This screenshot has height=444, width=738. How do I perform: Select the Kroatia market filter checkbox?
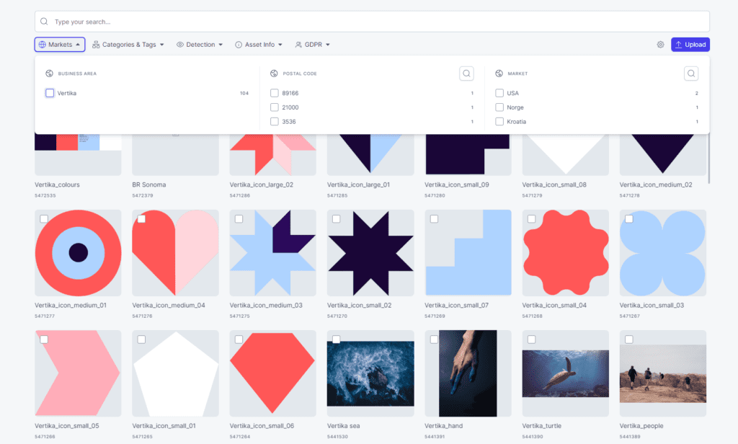coord(499,122)
